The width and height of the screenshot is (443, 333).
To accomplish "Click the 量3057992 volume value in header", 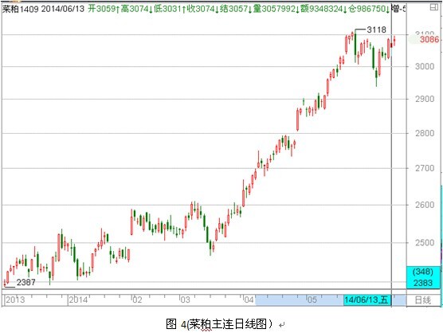I will (x=274, y=9).
